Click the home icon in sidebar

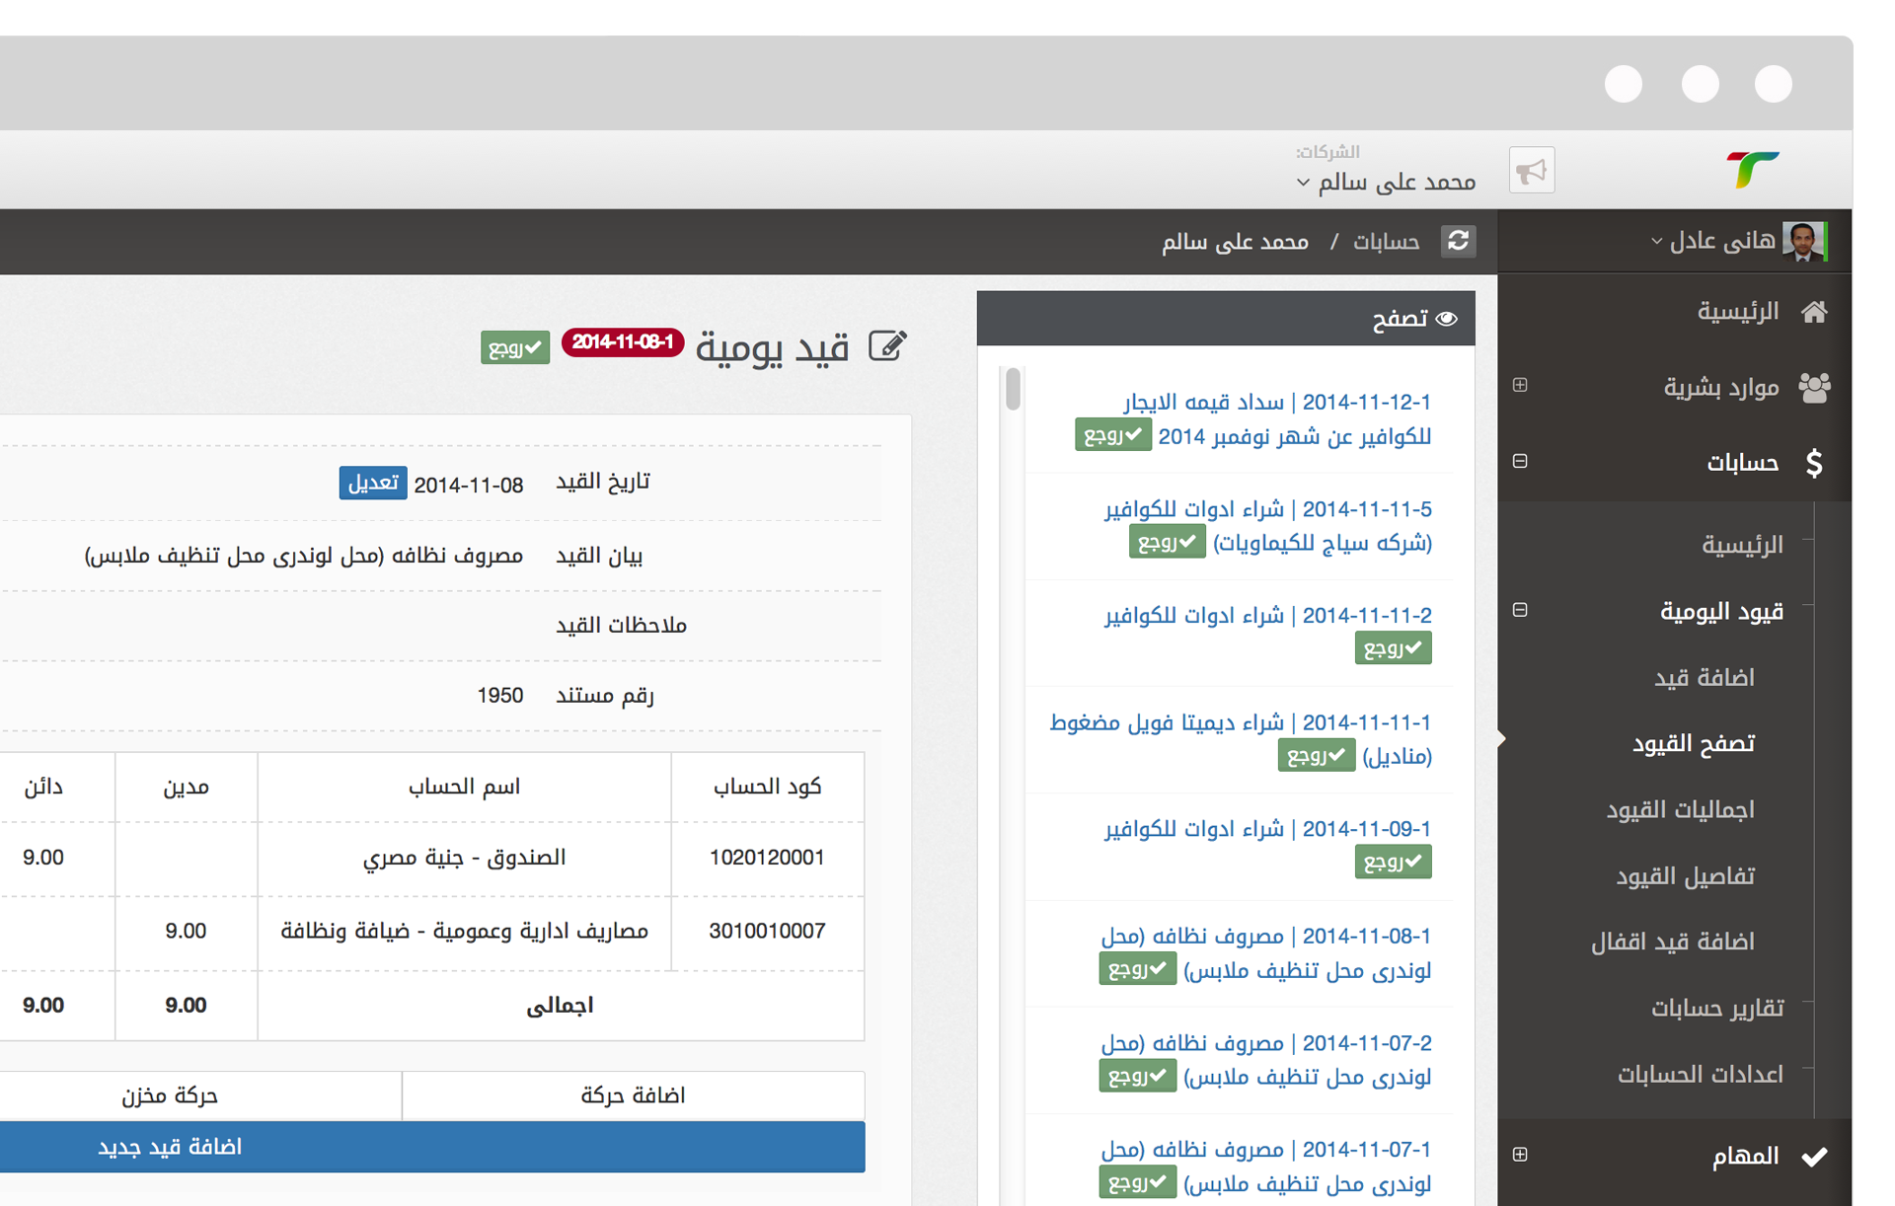[1814, 312]
